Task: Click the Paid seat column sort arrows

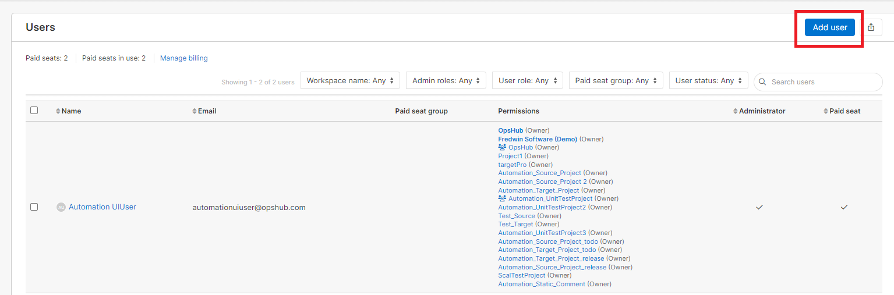Action: (826, 111)
